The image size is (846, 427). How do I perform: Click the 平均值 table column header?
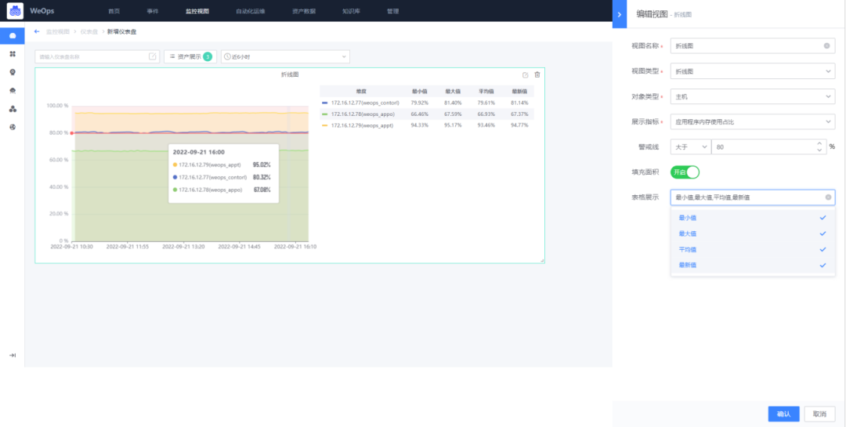pyautogui.click(x=486, y=91)
